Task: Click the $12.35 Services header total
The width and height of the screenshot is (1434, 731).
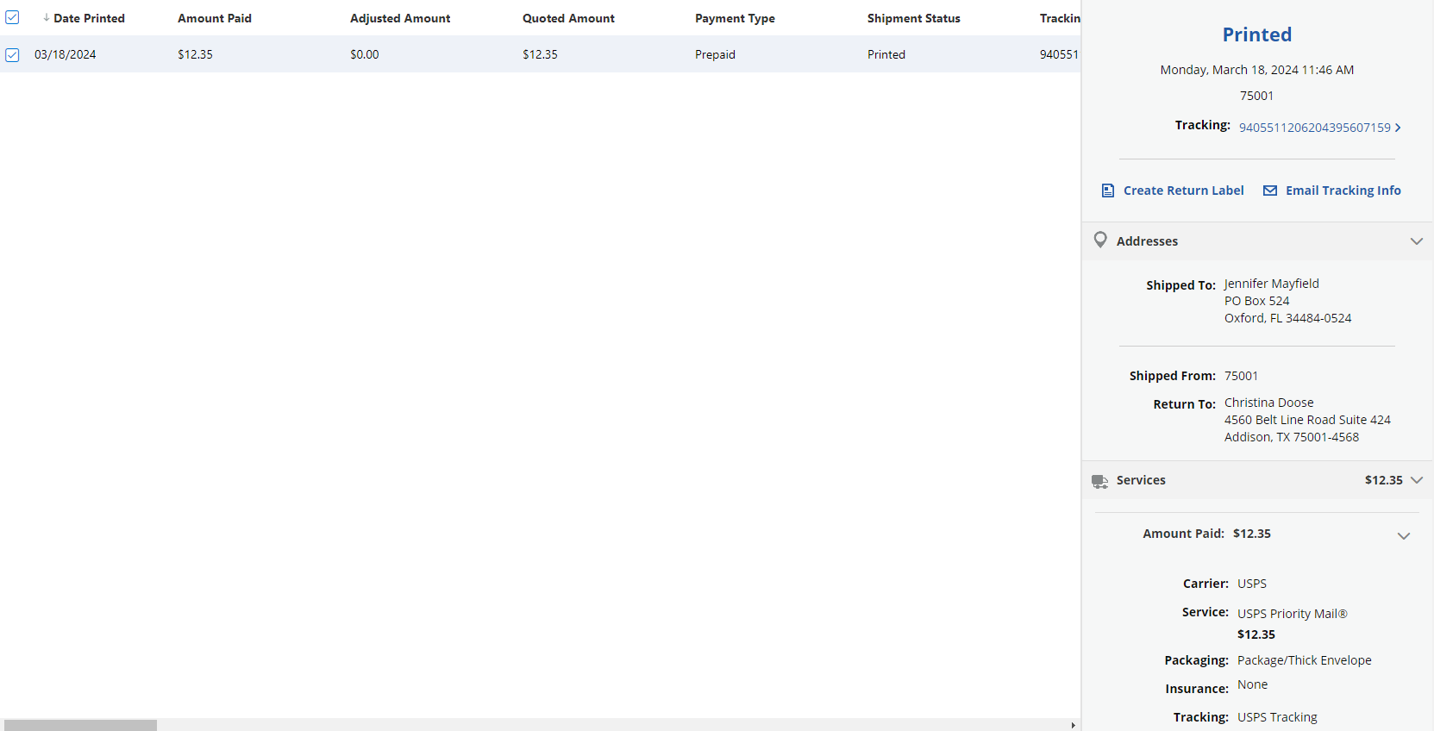Action: click(1383, 480)
